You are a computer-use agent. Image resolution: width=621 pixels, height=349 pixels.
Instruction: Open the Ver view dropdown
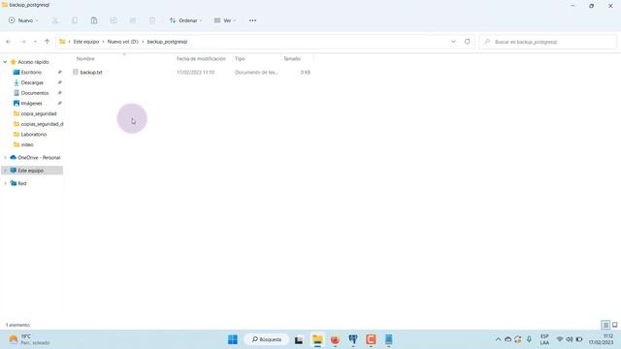pos(225,20)
